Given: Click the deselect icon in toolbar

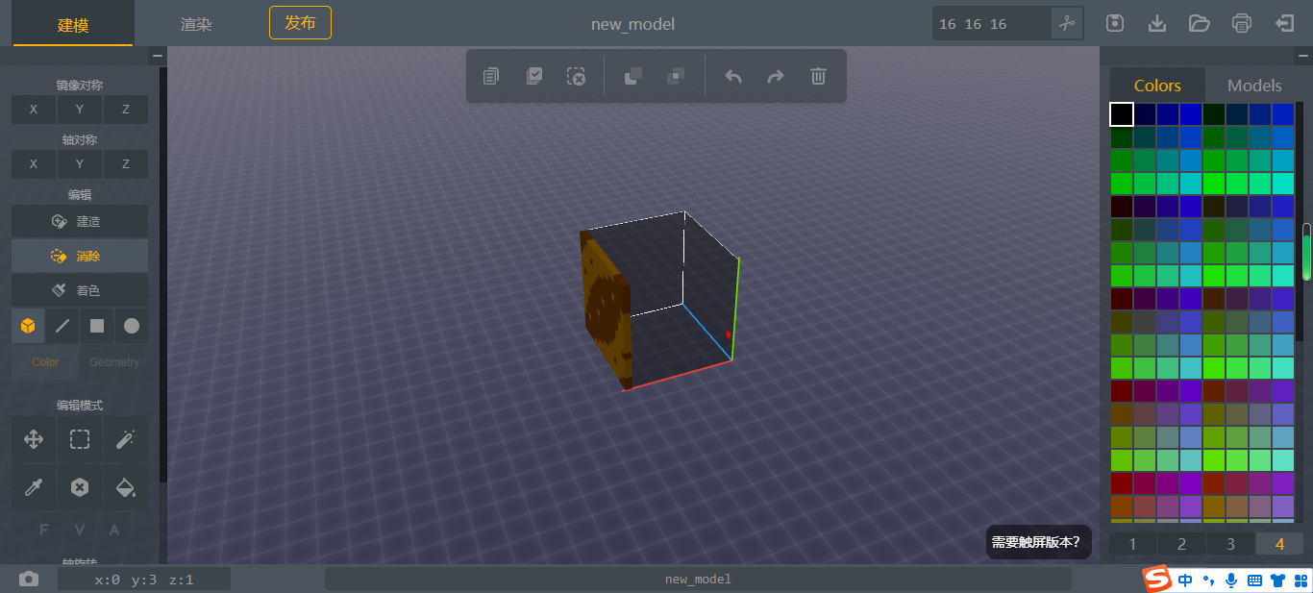Looking at the screenshot, I should point(576,76).
